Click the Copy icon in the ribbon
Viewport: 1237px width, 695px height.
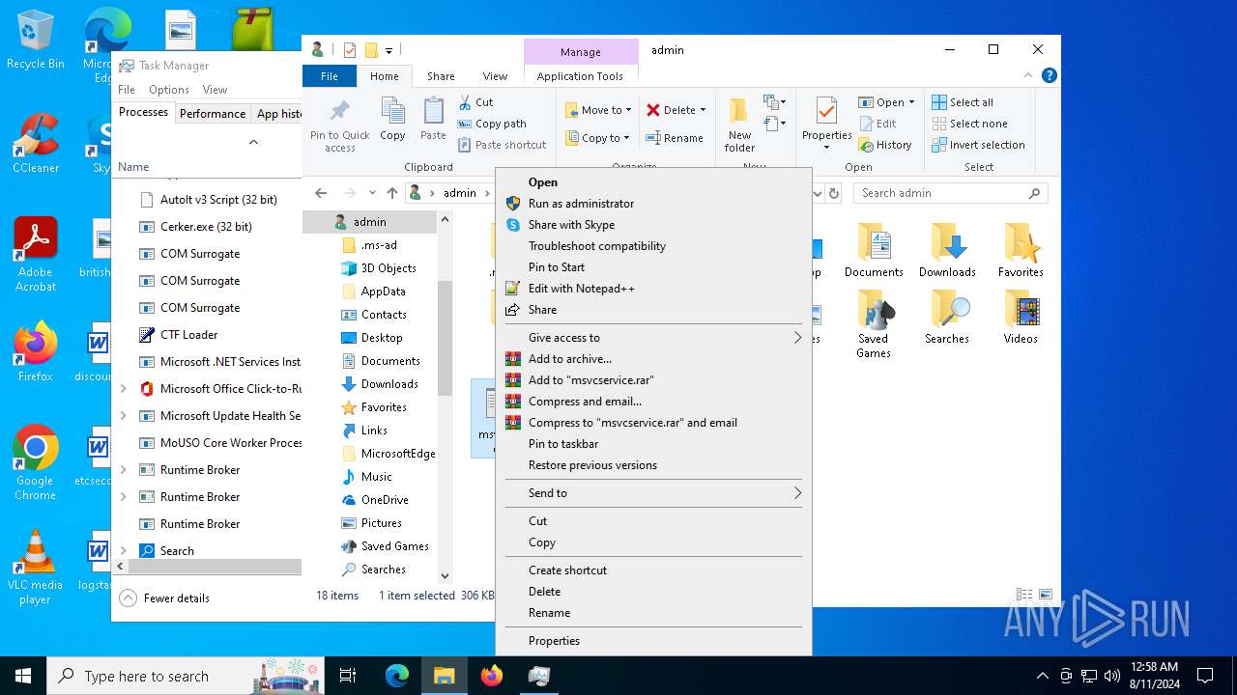(392, 110)
